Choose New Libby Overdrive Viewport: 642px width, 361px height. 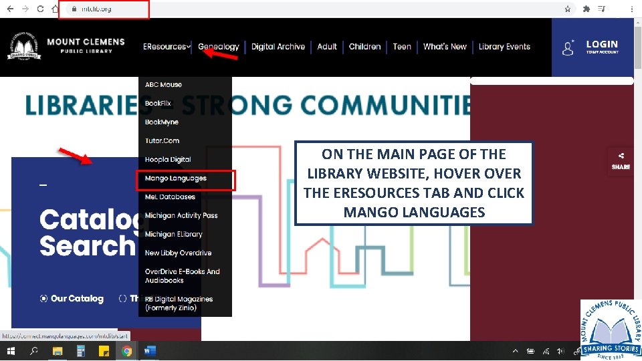coord(178,253)
